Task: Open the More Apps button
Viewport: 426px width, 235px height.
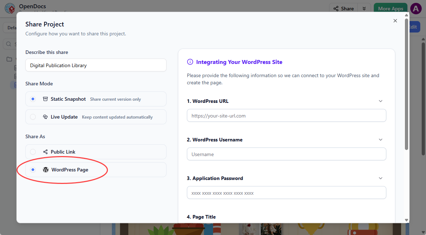Action: pyautogui.click(x=390, y=9)
